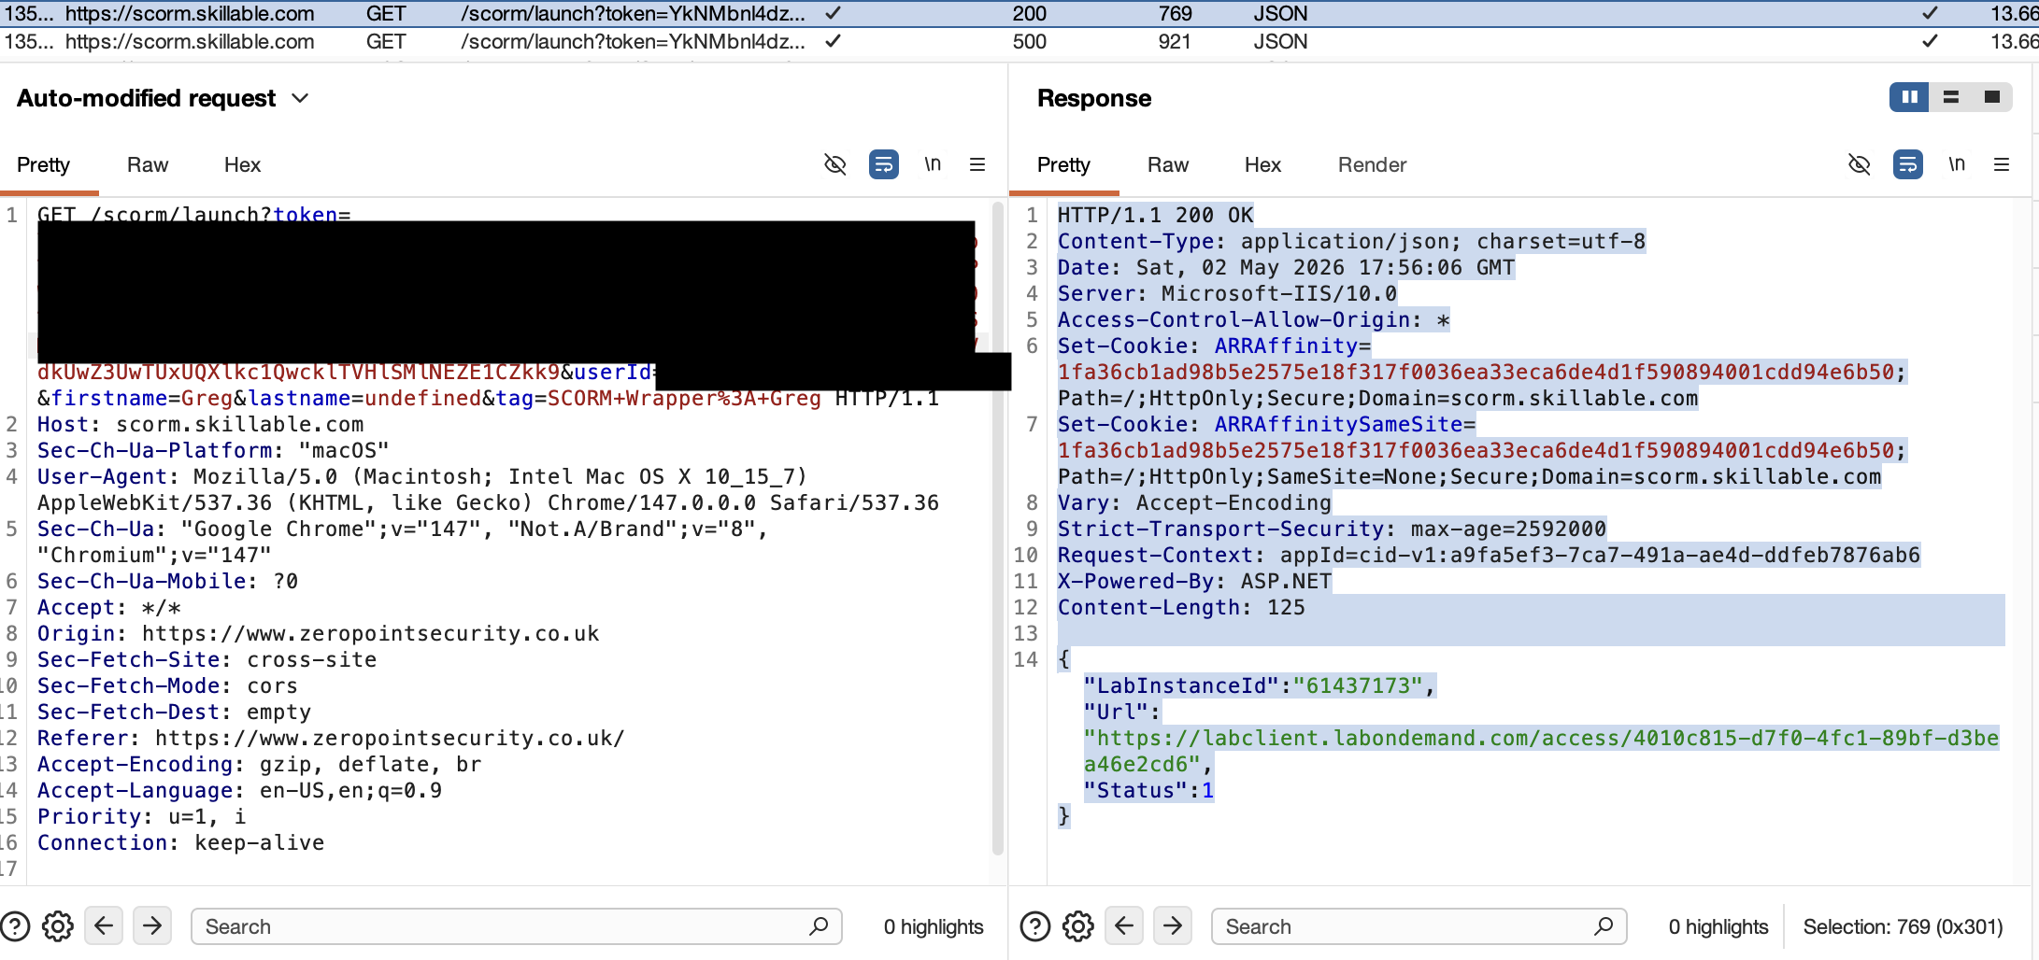Click the 'Request-Context' appId response header

1489,555
